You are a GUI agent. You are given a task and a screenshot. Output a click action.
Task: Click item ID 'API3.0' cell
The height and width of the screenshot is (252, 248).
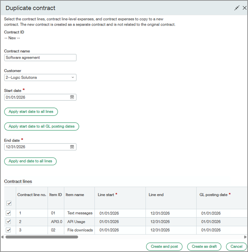point(56,222)
